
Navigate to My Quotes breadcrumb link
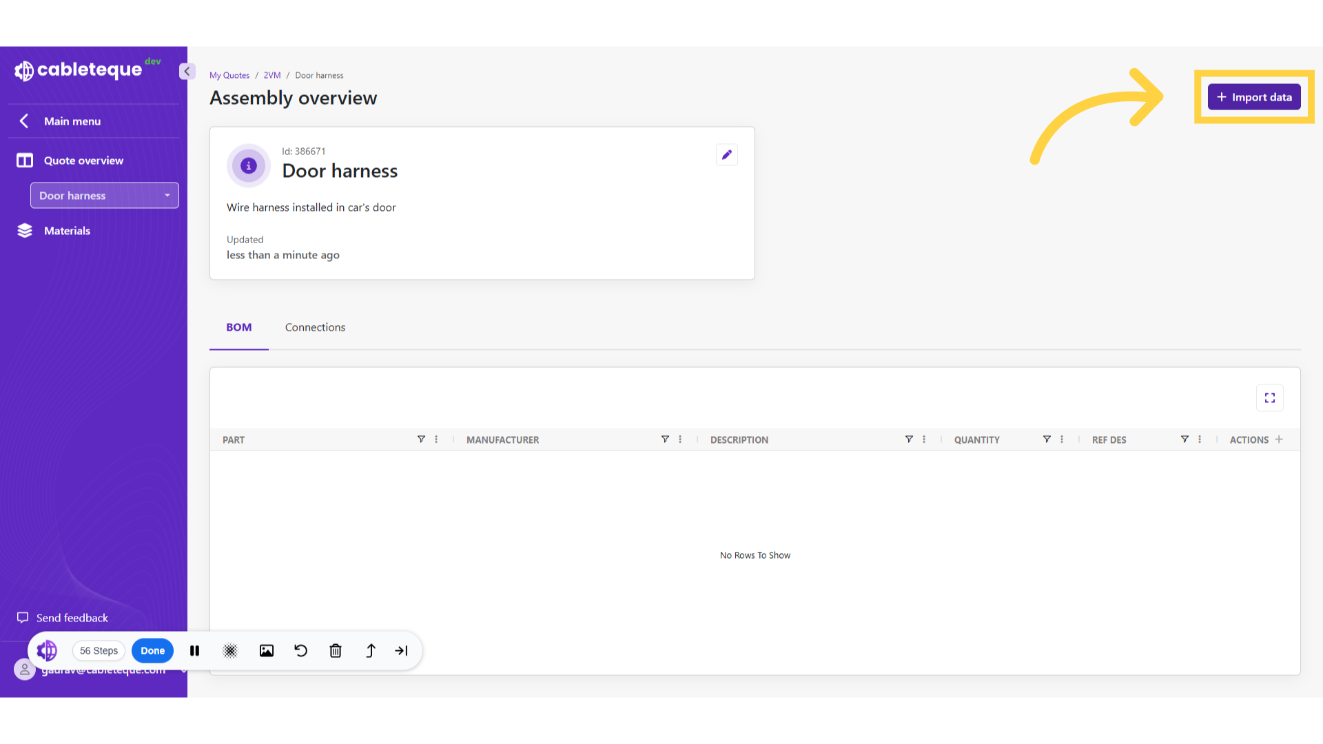pos(229,75)
